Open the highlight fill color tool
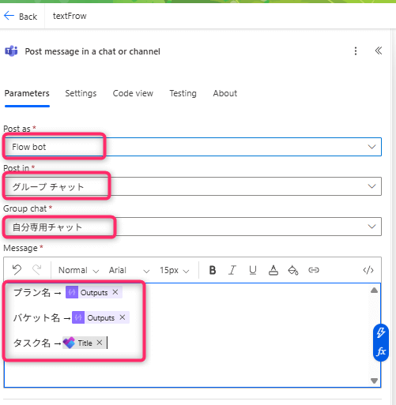This screenshot has height=405, width=396. tap(293, 270)
